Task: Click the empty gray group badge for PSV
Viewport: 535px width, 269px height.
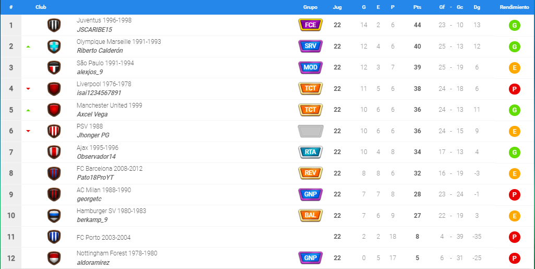Action: pyautogui.click(x=311, y=131)
